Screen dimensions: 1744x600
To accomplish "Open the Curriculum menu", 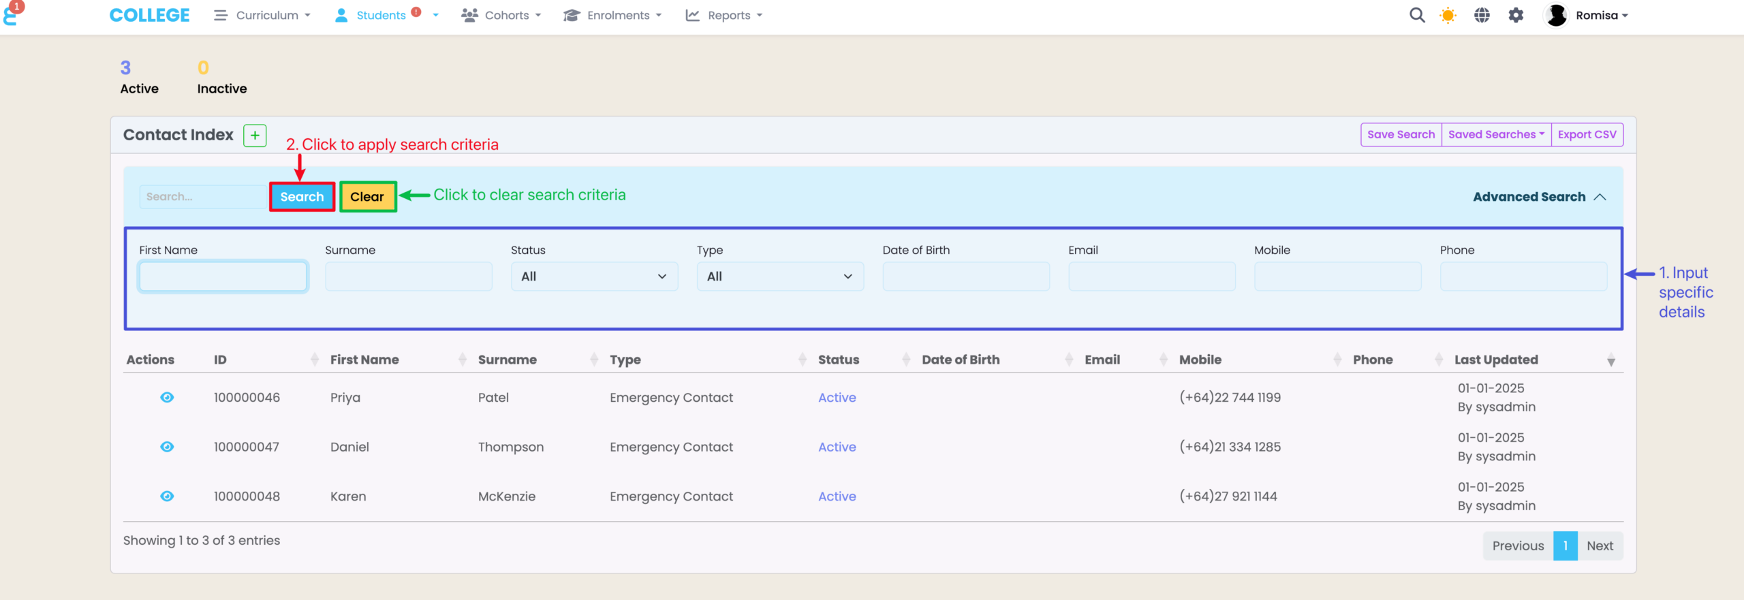I will 263,15.
